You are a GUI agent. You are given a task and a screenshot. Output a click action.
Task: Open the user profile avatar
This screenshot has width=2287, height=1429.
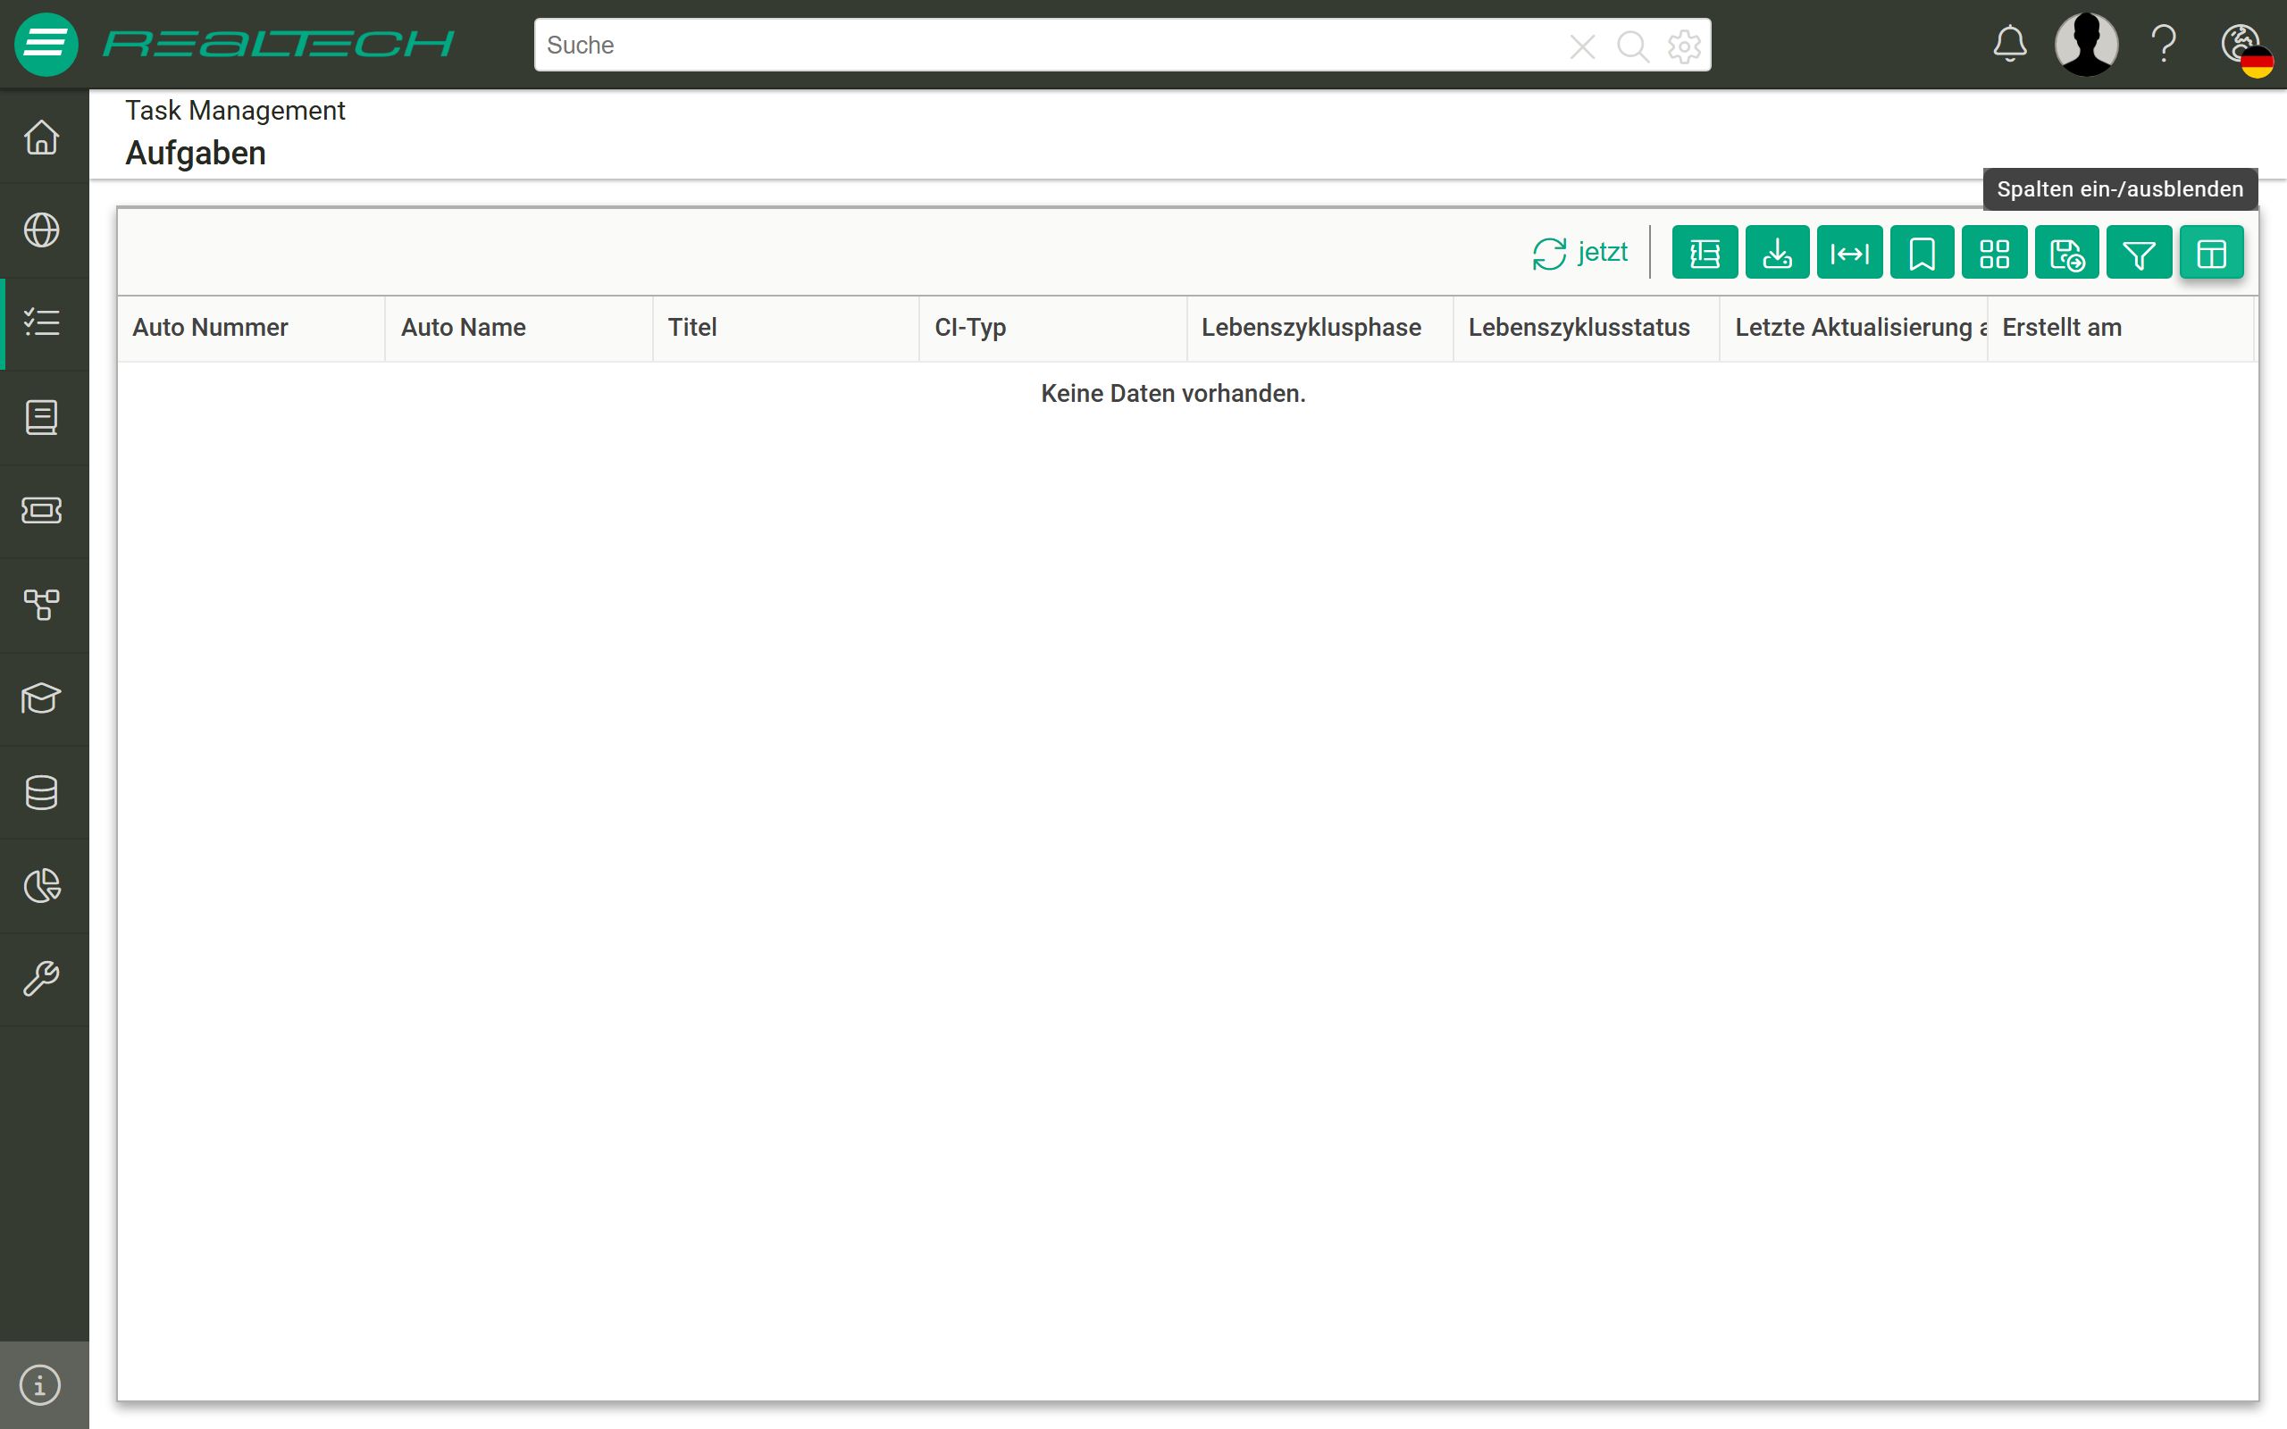pyautogui.click(x=2087, y=45)
